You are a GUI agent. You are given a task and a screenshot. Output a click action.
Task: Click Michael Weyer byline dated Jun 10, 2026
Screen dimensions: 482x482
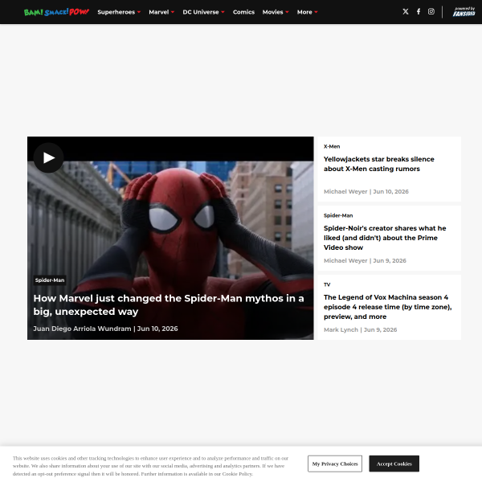pyautogui.click(x=366, y=191)
